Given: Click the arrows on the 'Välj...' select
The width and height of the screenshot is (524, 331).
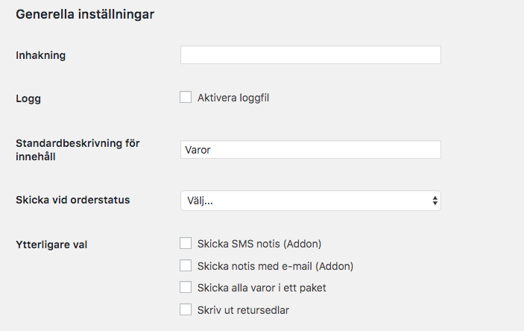Looking at the screenshot, I should pyautogui.click(x=435, y=201).
